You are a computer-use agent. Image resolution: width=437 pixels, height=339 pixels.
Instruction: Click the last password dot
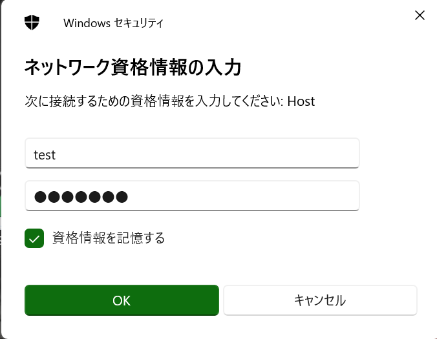click(x=121, y=197)
